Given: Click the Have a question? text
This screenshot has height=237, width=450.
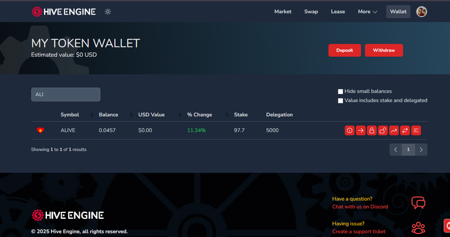Looking at the screenshot, I should coord(352,199).
